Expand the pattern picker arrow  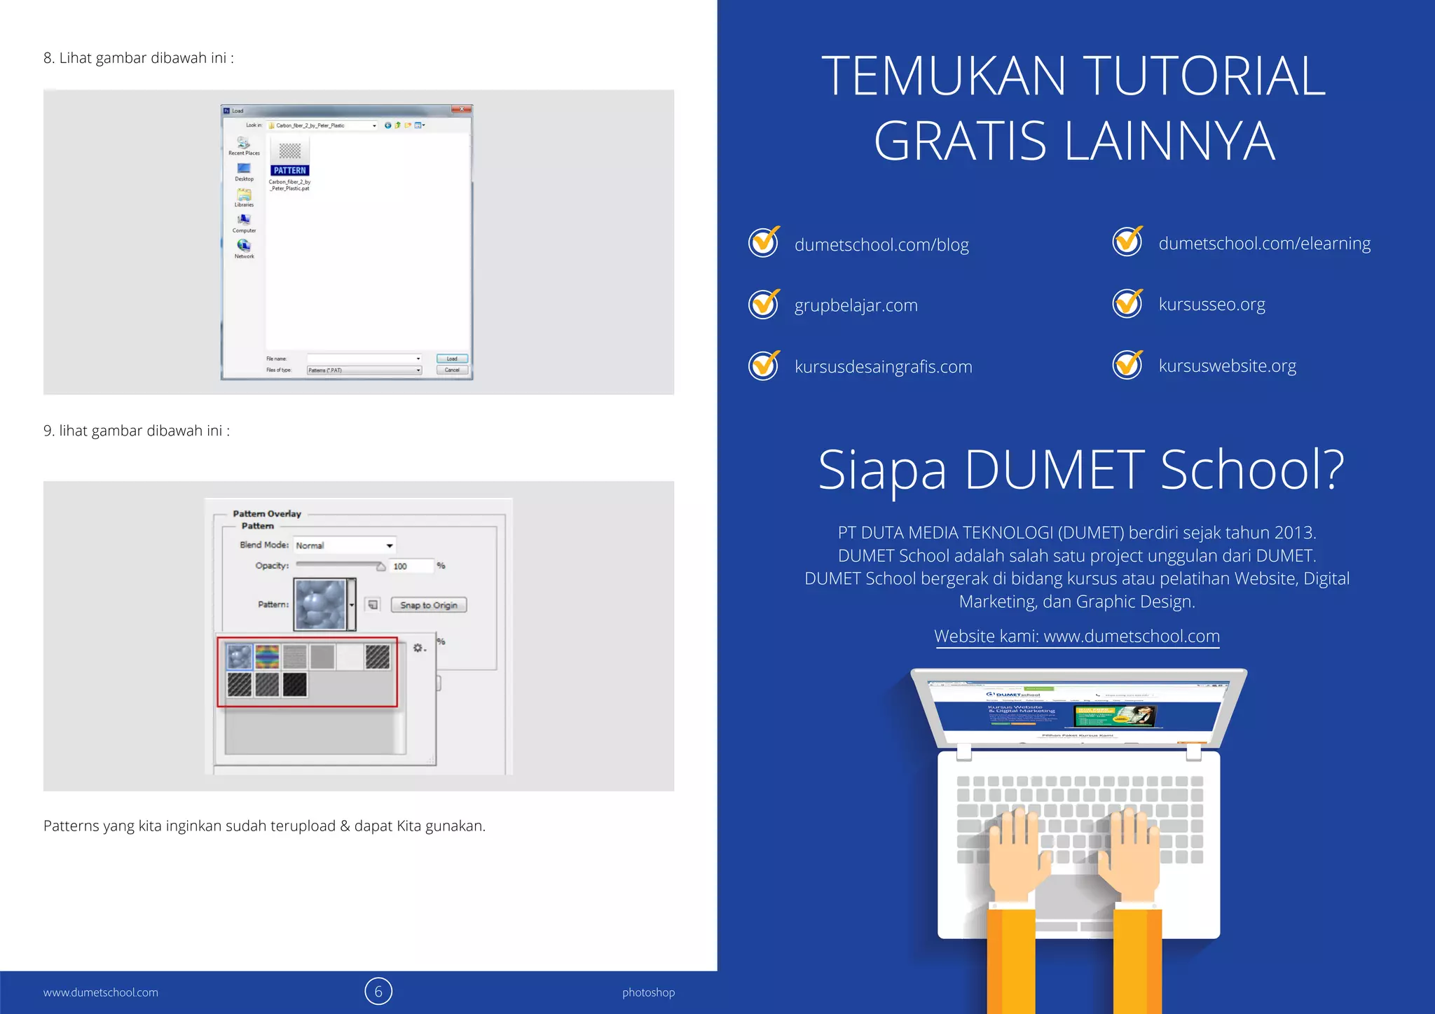tap(352, 604)
